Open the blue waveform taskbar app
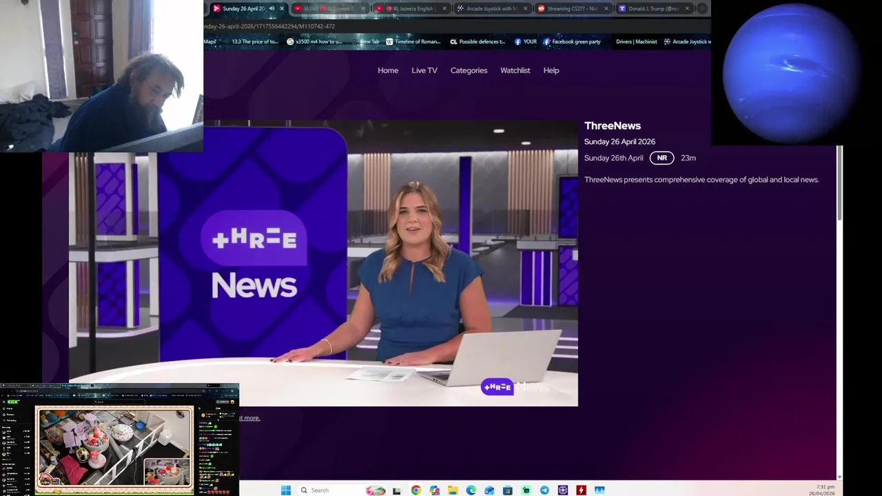This screenshot has height=496, width=882. pos(599,490)
